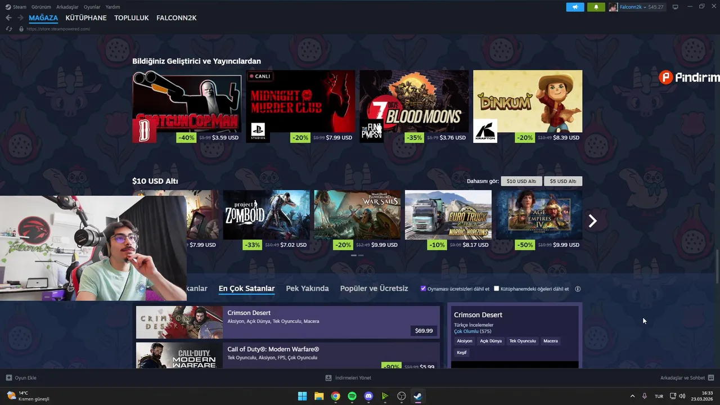
Task: Open the Arkadaşlar menu
Action: (67, 7)
